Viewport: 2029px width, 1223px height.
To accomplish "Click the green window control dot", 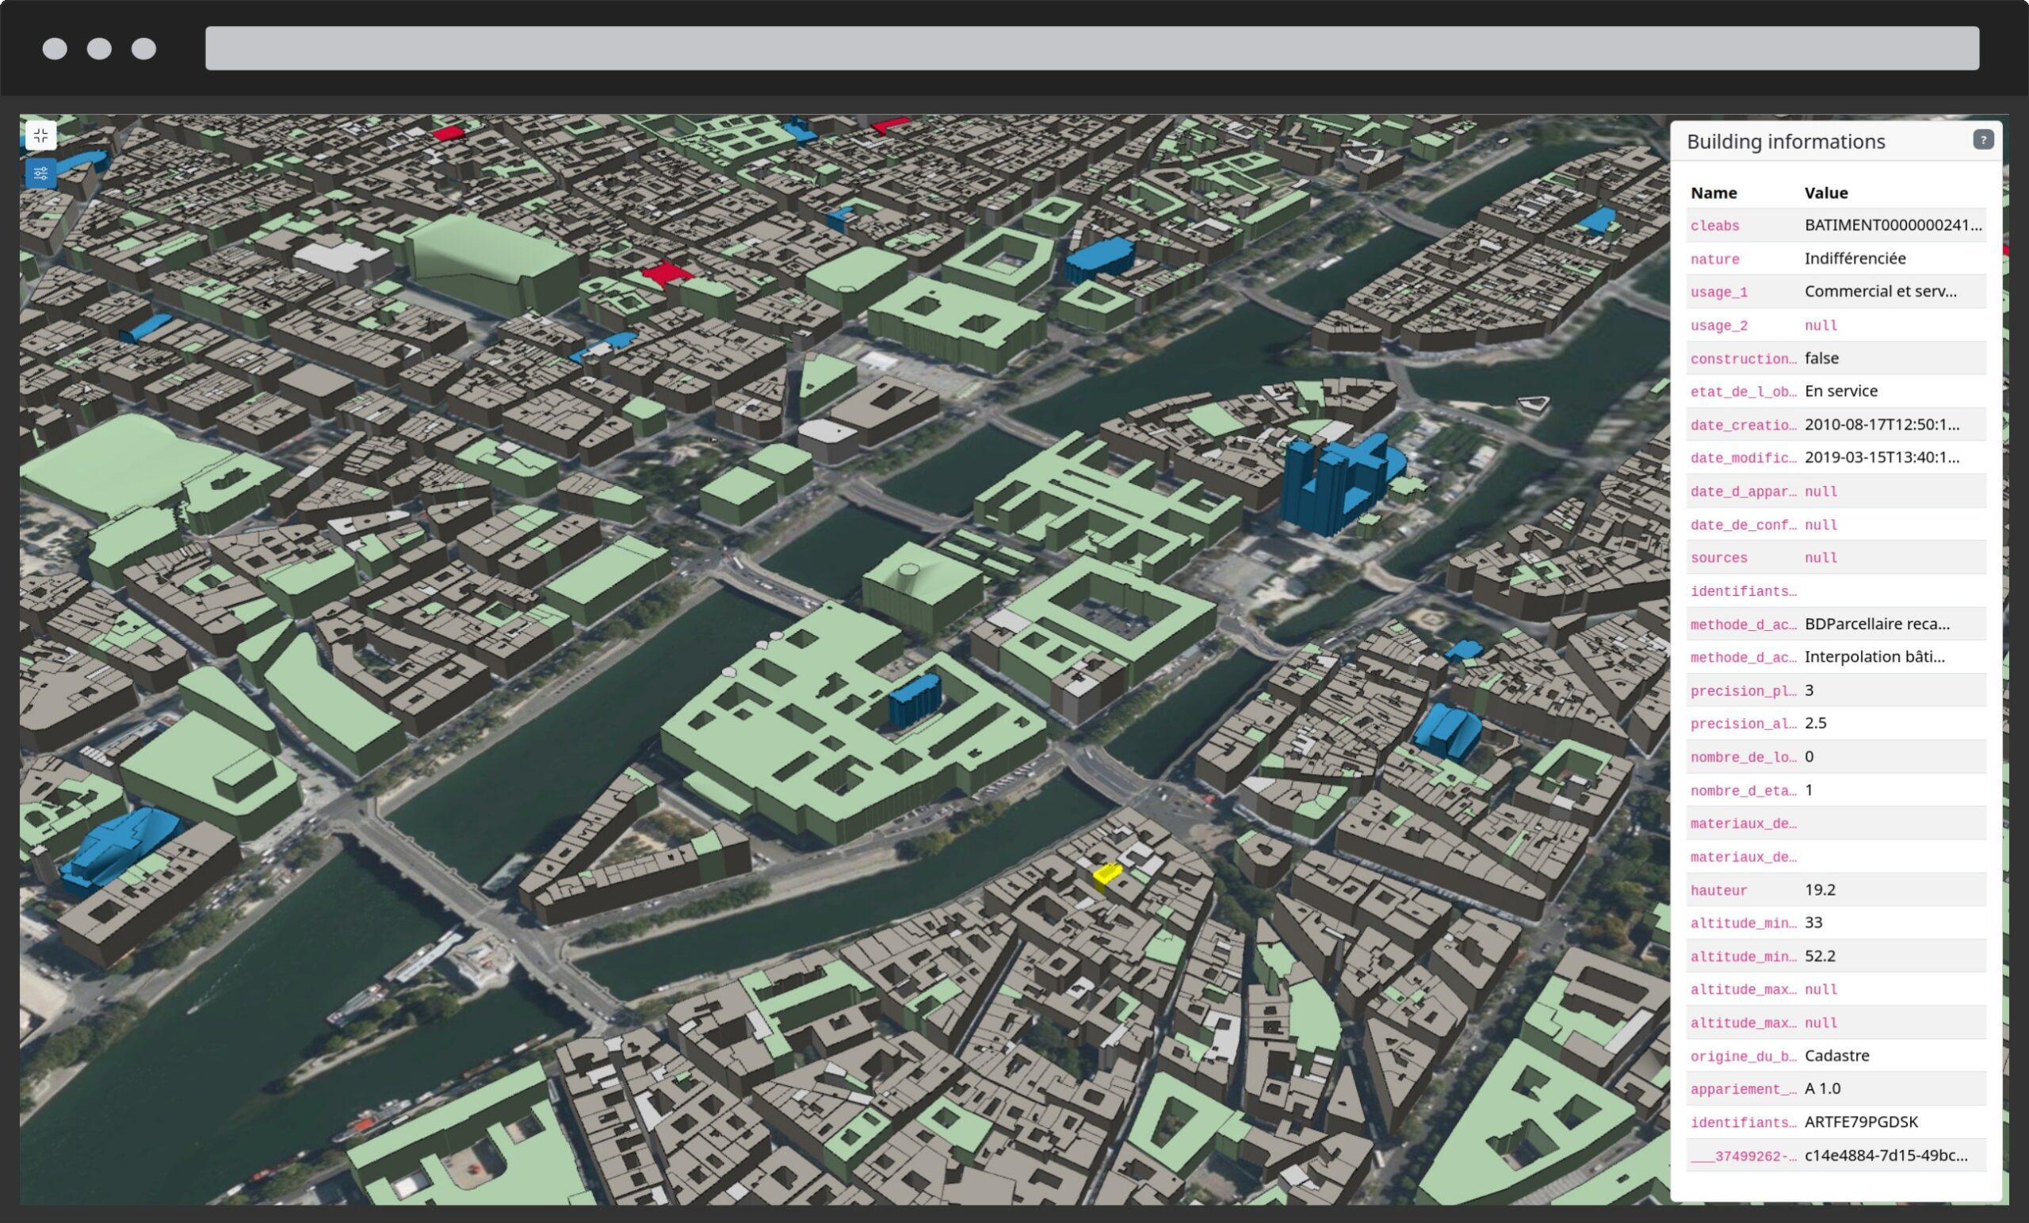I will click(143, 49).
